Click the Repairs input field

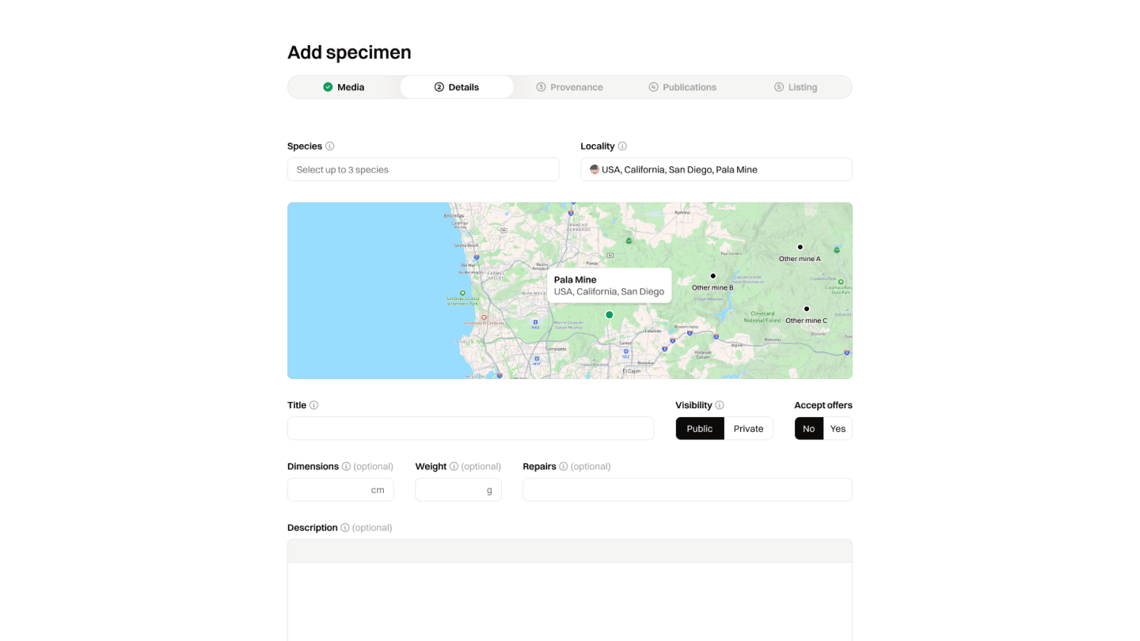point(687,490)
